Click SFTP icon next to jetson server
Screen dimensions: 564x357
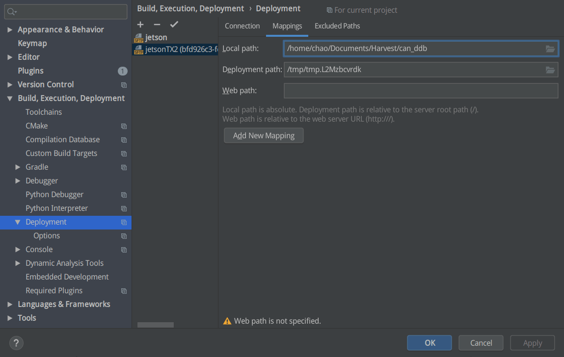tap(138, 38)
